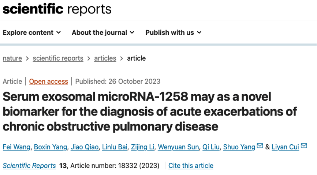Open the scientific reports breadcrumb link
Image resolution: width=317 pixels, height=175 pixels.
(x=58, y=58)
